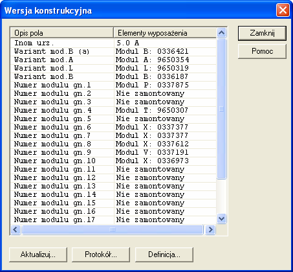The image size is (293, 272).
Task: Select the "Wariant mod.L" cell
Action: pos(62,68)
